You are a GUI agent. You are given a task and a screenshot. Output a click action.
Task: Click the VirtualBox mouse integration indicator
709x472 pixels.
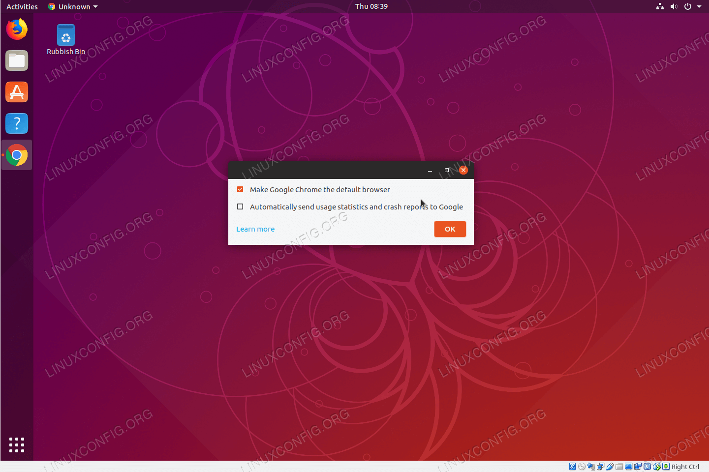[657, 467]
